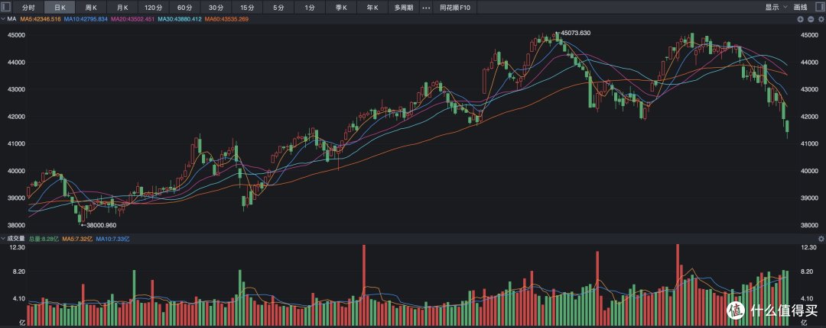
Task: Click the MA5:42346.516 value
Action: pyautogui.click(x=40, y=19)
